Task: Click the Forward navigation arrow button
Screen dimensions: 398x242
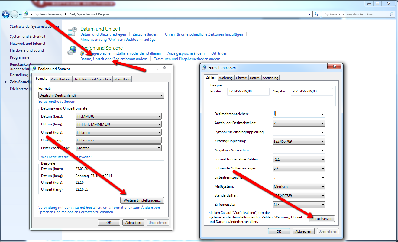Action: click(14, 14)
